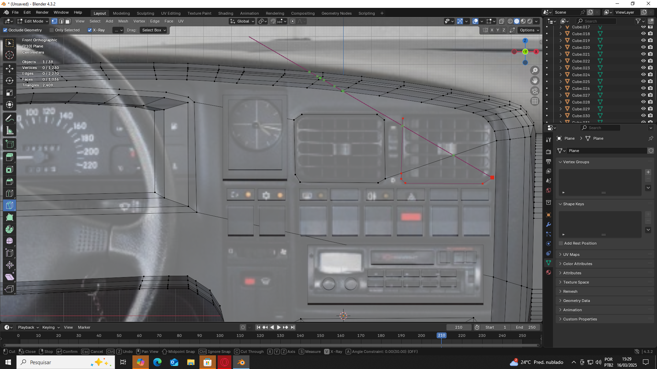Switch to face select mode
657x369 pixels.
68,21
